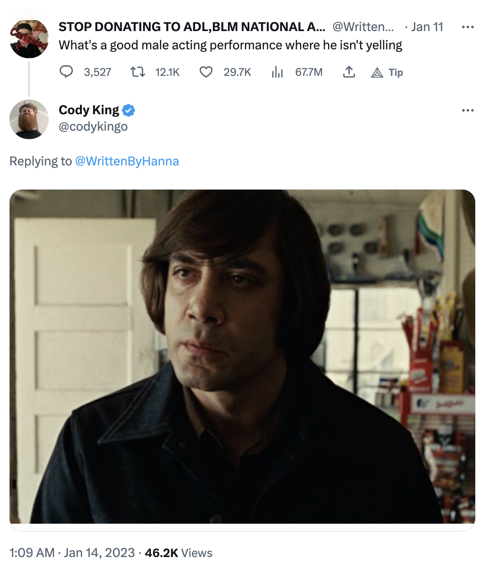
Task: Retweet the original post
Action: (x=138, y=72)
